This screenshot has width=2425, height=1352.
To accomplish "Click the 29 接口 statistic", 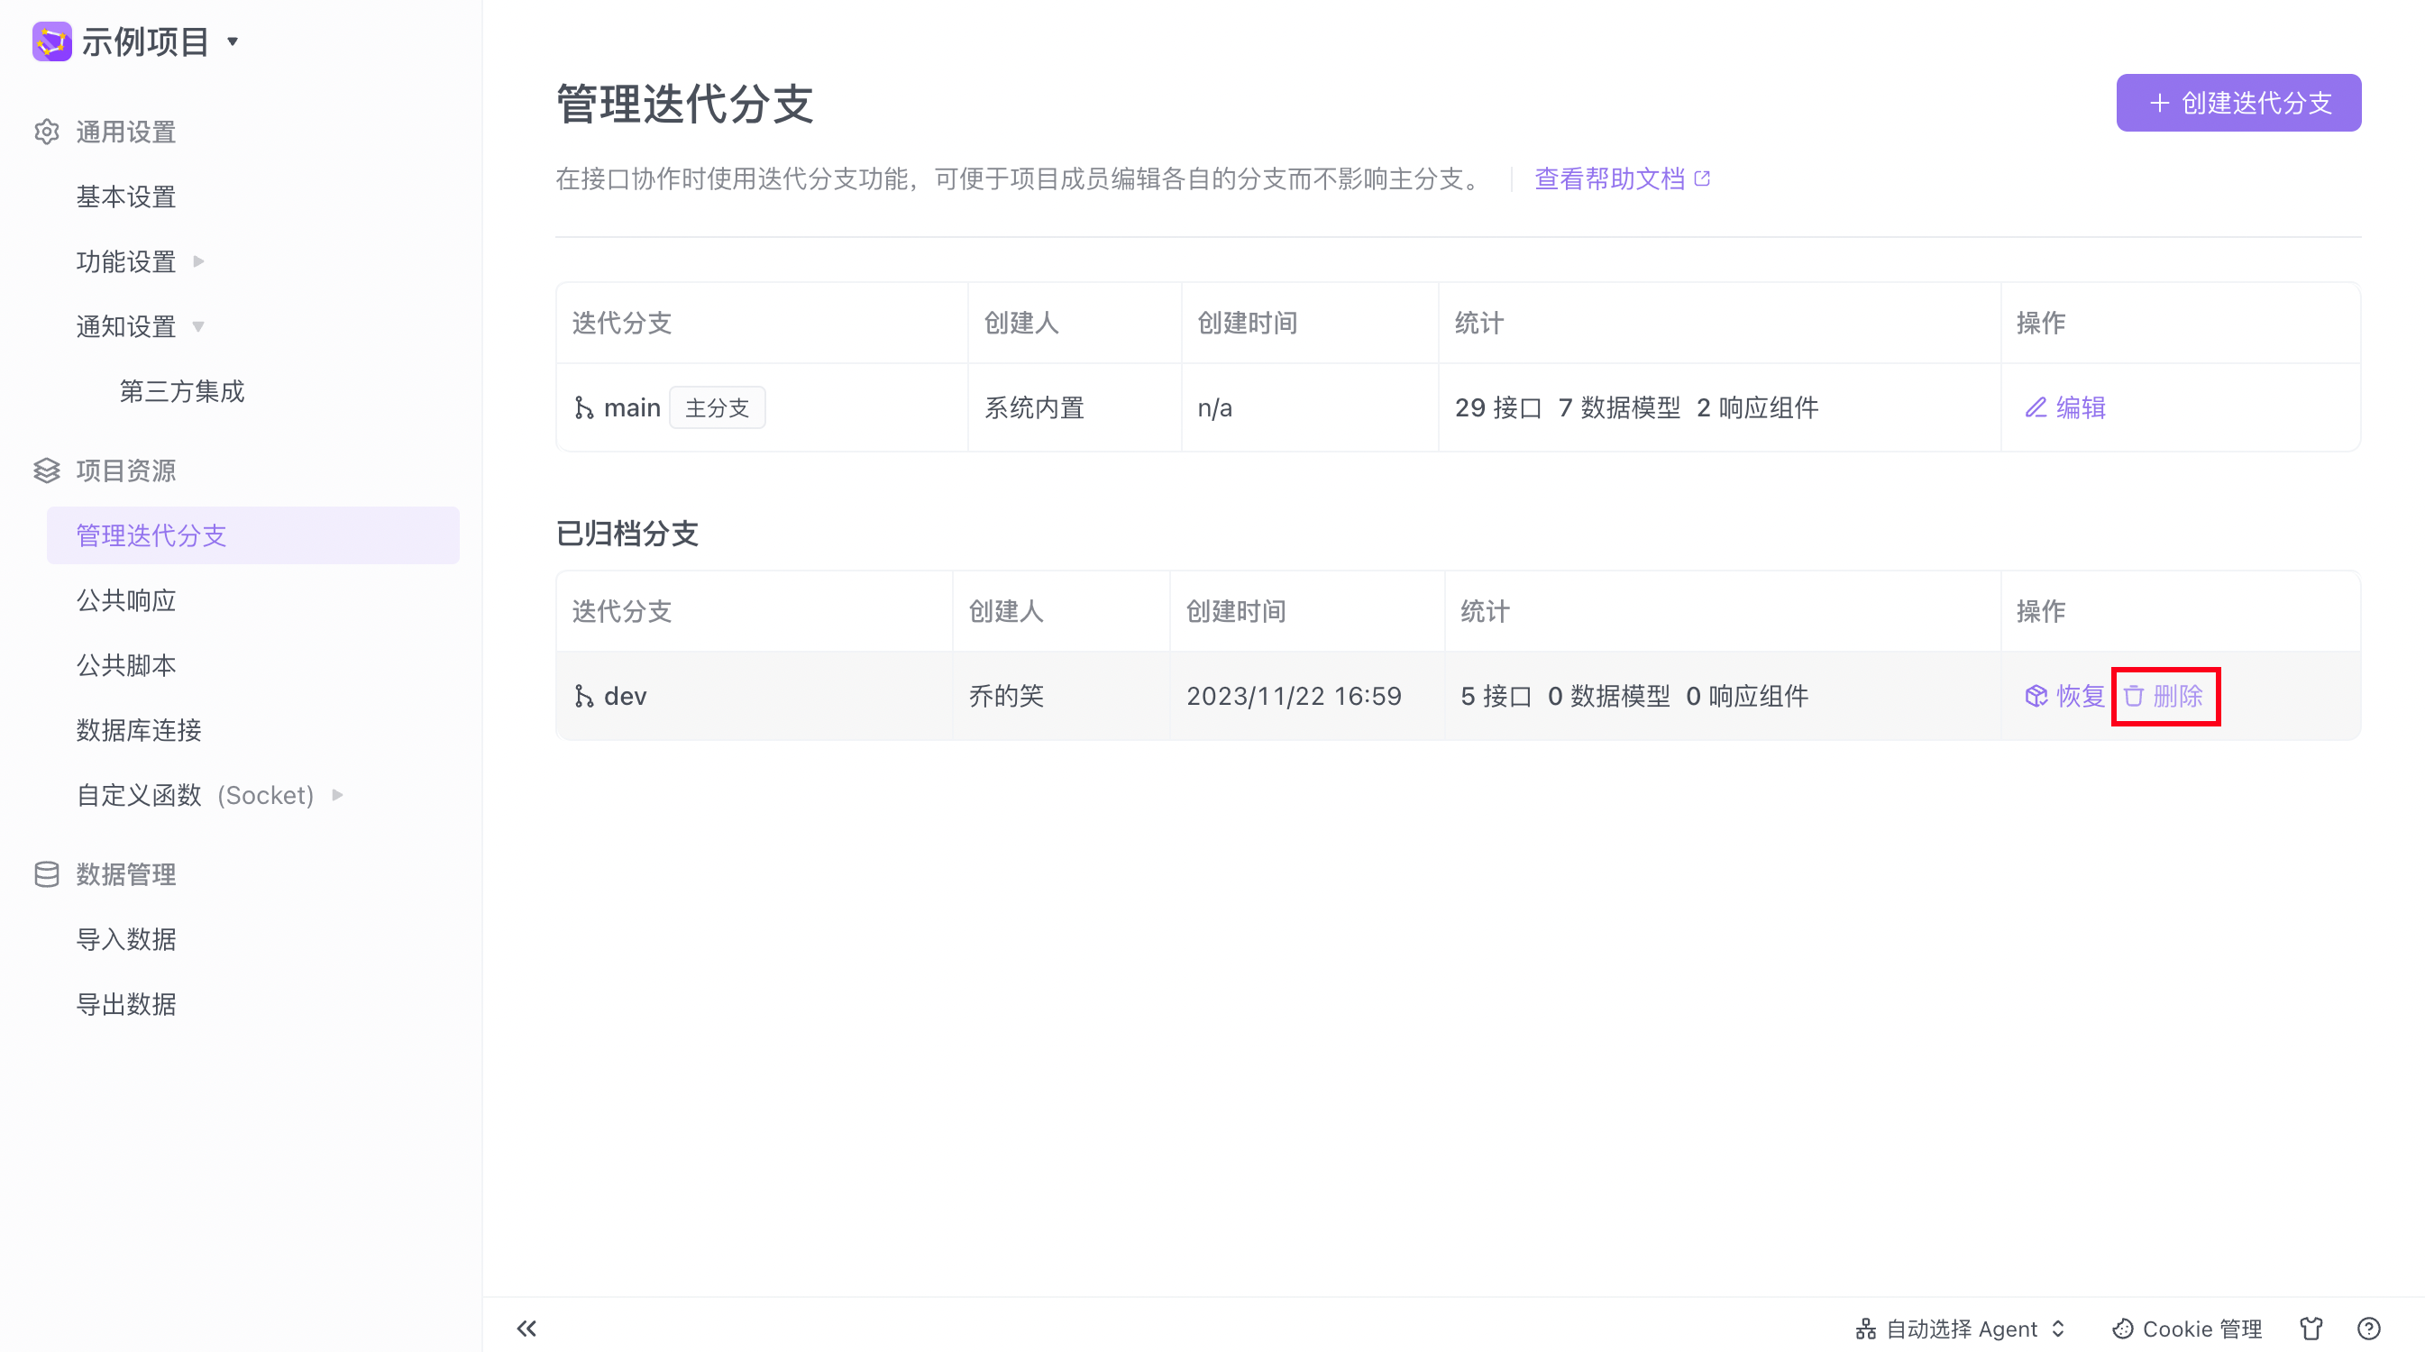I will tap(1497, 407).
